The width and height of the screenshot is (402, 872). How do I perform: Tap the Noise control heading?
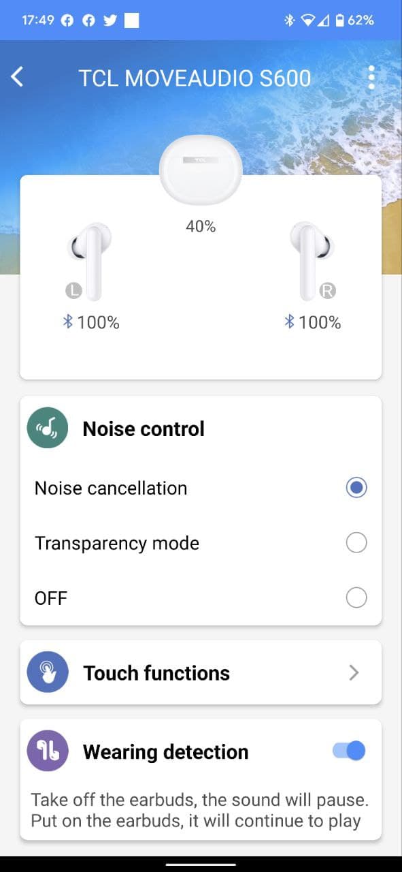click(144, 429)
